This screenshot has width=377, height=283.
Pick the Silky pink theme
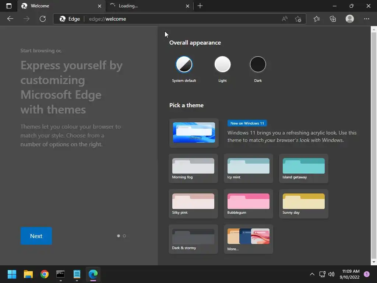tap(193, 204)
